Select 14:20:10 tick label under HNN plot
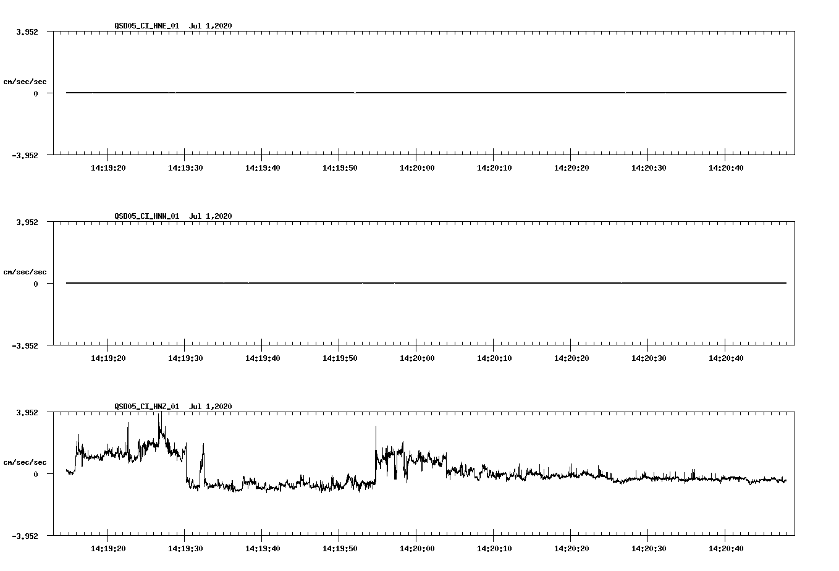Screen dimensions: 839x571 494,358
